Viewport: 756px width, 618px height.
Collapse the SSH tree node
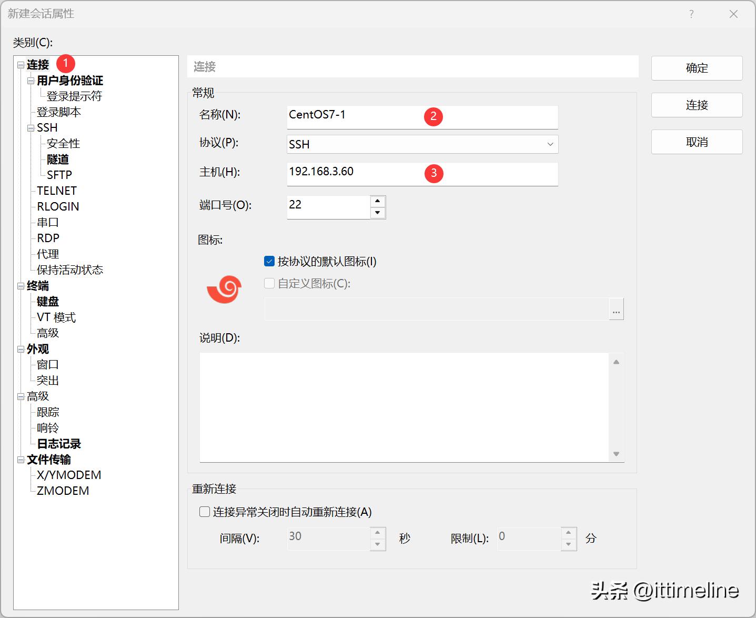[x=31, y=128]
